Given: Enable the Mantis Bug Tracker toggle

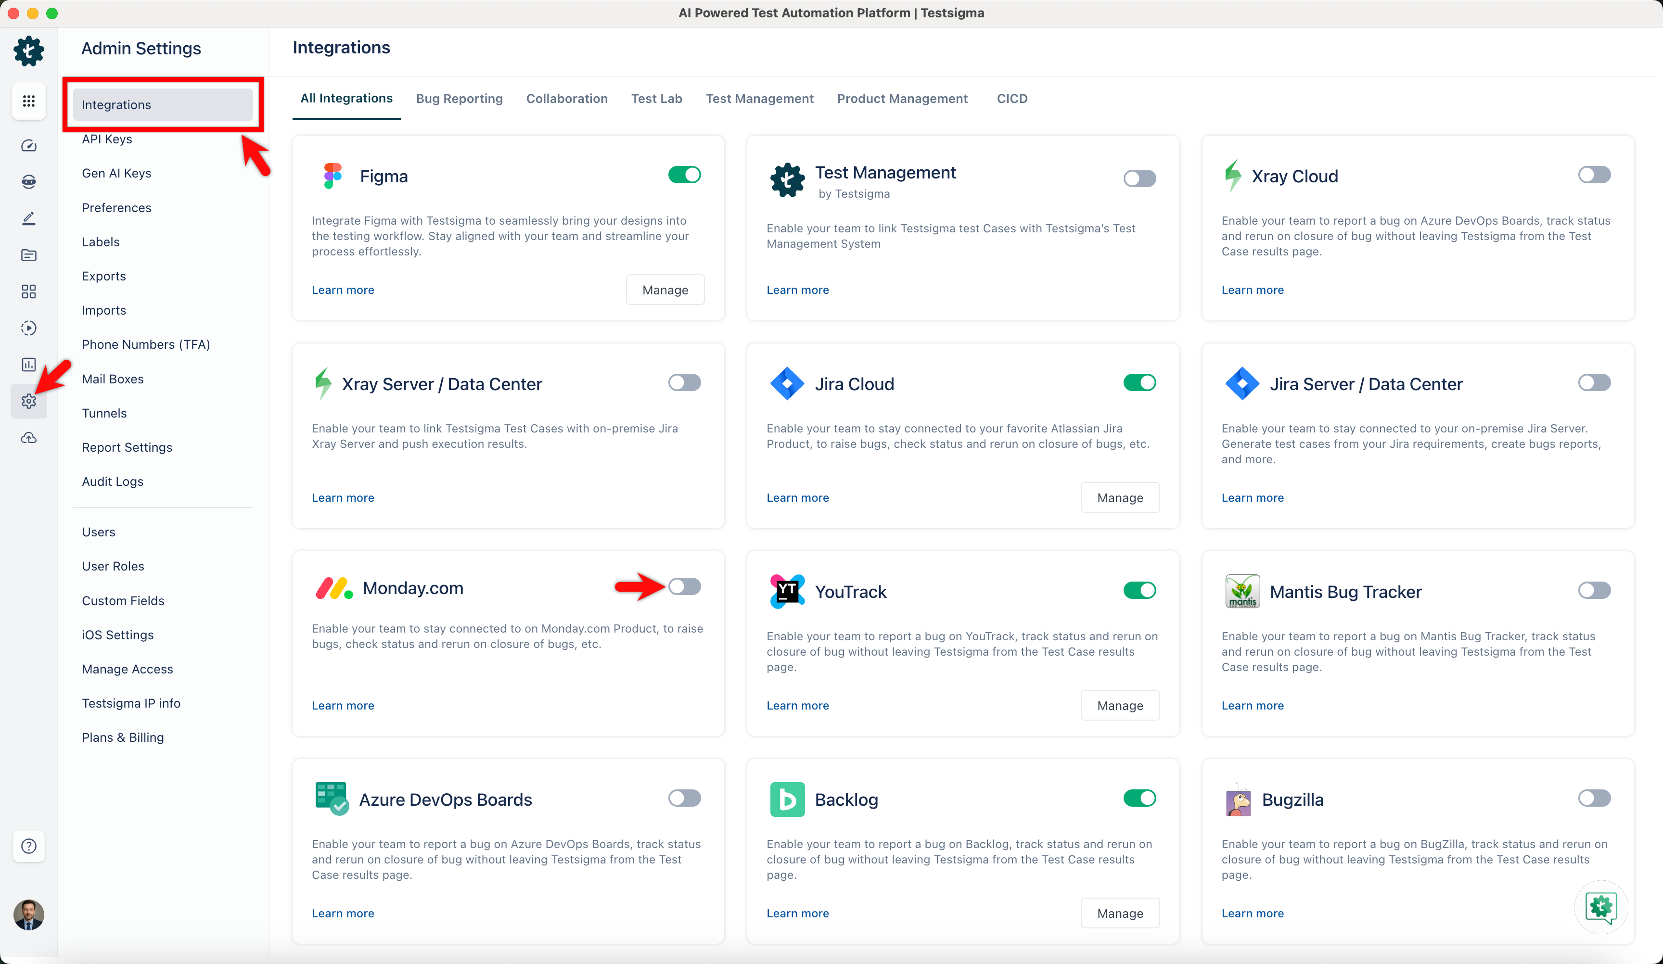Looking at the screenshot, I should coord(1594,591).
